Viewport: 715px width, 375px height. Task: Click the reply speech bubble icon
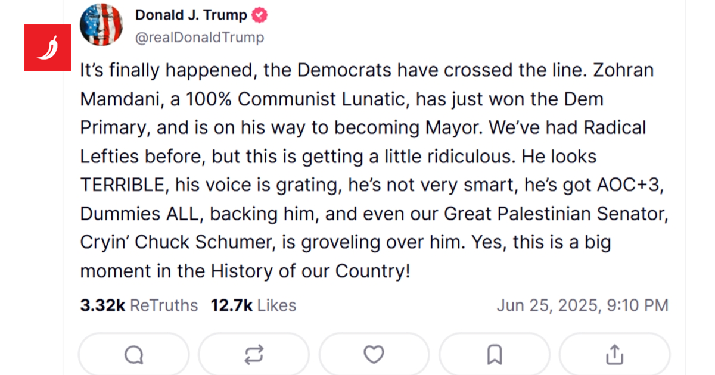pyautogui.click(x=134, y=355)
